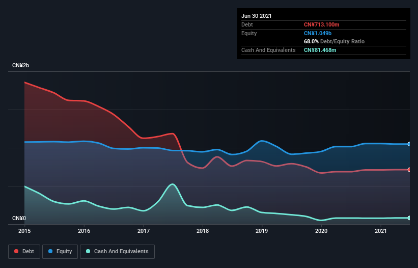Toggle the Equity series legend button
Viewport: 418px width, 268px height.
[x=60, y=252]
